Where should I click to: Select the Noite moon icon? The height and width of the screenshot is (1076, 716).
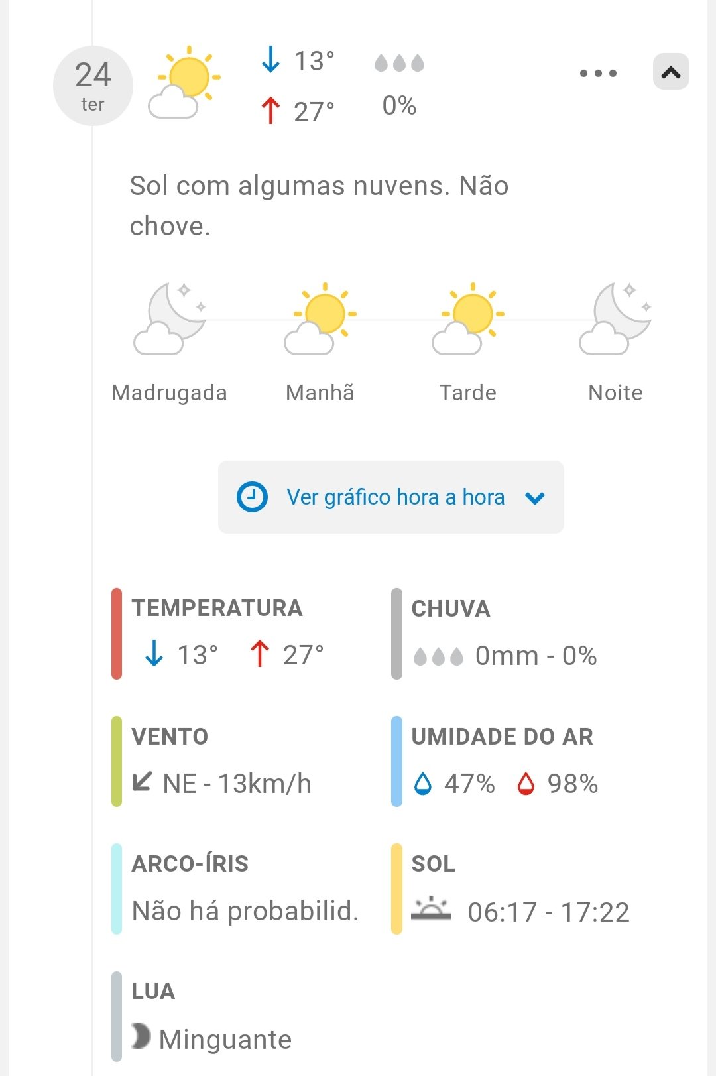(615, 319)
